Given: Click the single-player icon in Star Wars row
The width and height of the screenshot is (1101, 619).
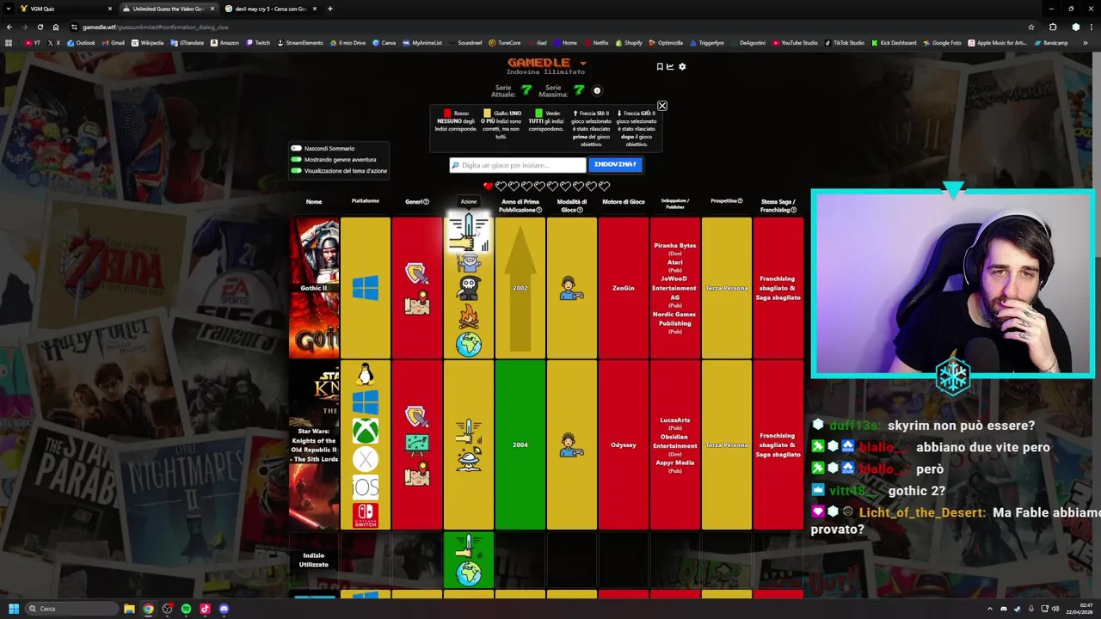Looking at the screenshot, I should tap(571, 444).
